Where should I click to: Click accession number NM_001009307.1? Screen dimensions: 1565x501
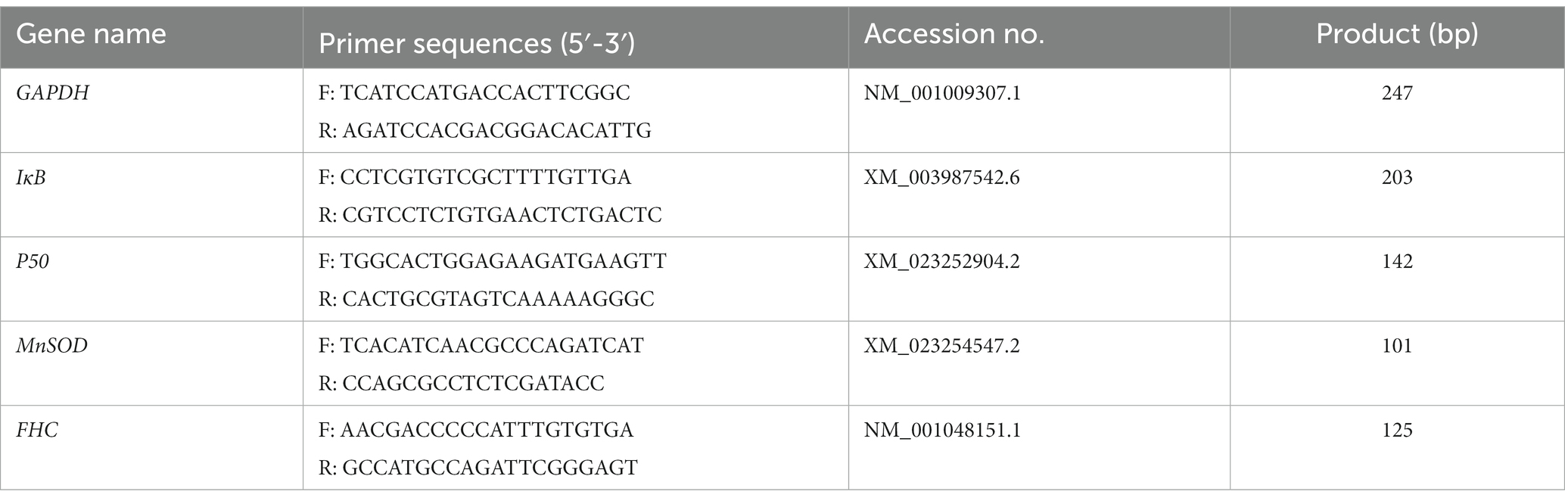(942, 93)
